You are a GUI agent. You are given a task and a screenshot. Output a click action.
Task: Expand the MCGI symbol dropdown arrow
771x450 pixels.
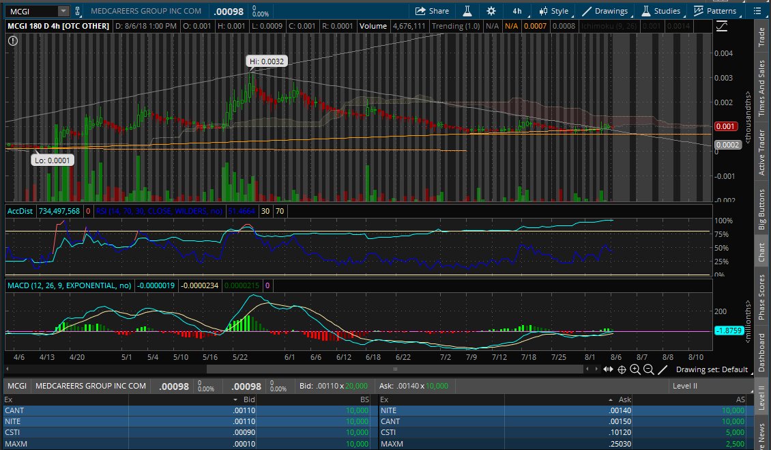pos(63,11)
